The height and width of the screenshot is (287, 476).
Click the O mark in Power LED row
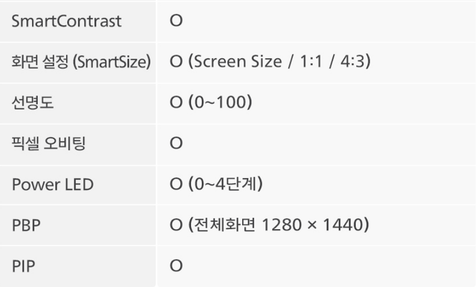tap(176, 184)
